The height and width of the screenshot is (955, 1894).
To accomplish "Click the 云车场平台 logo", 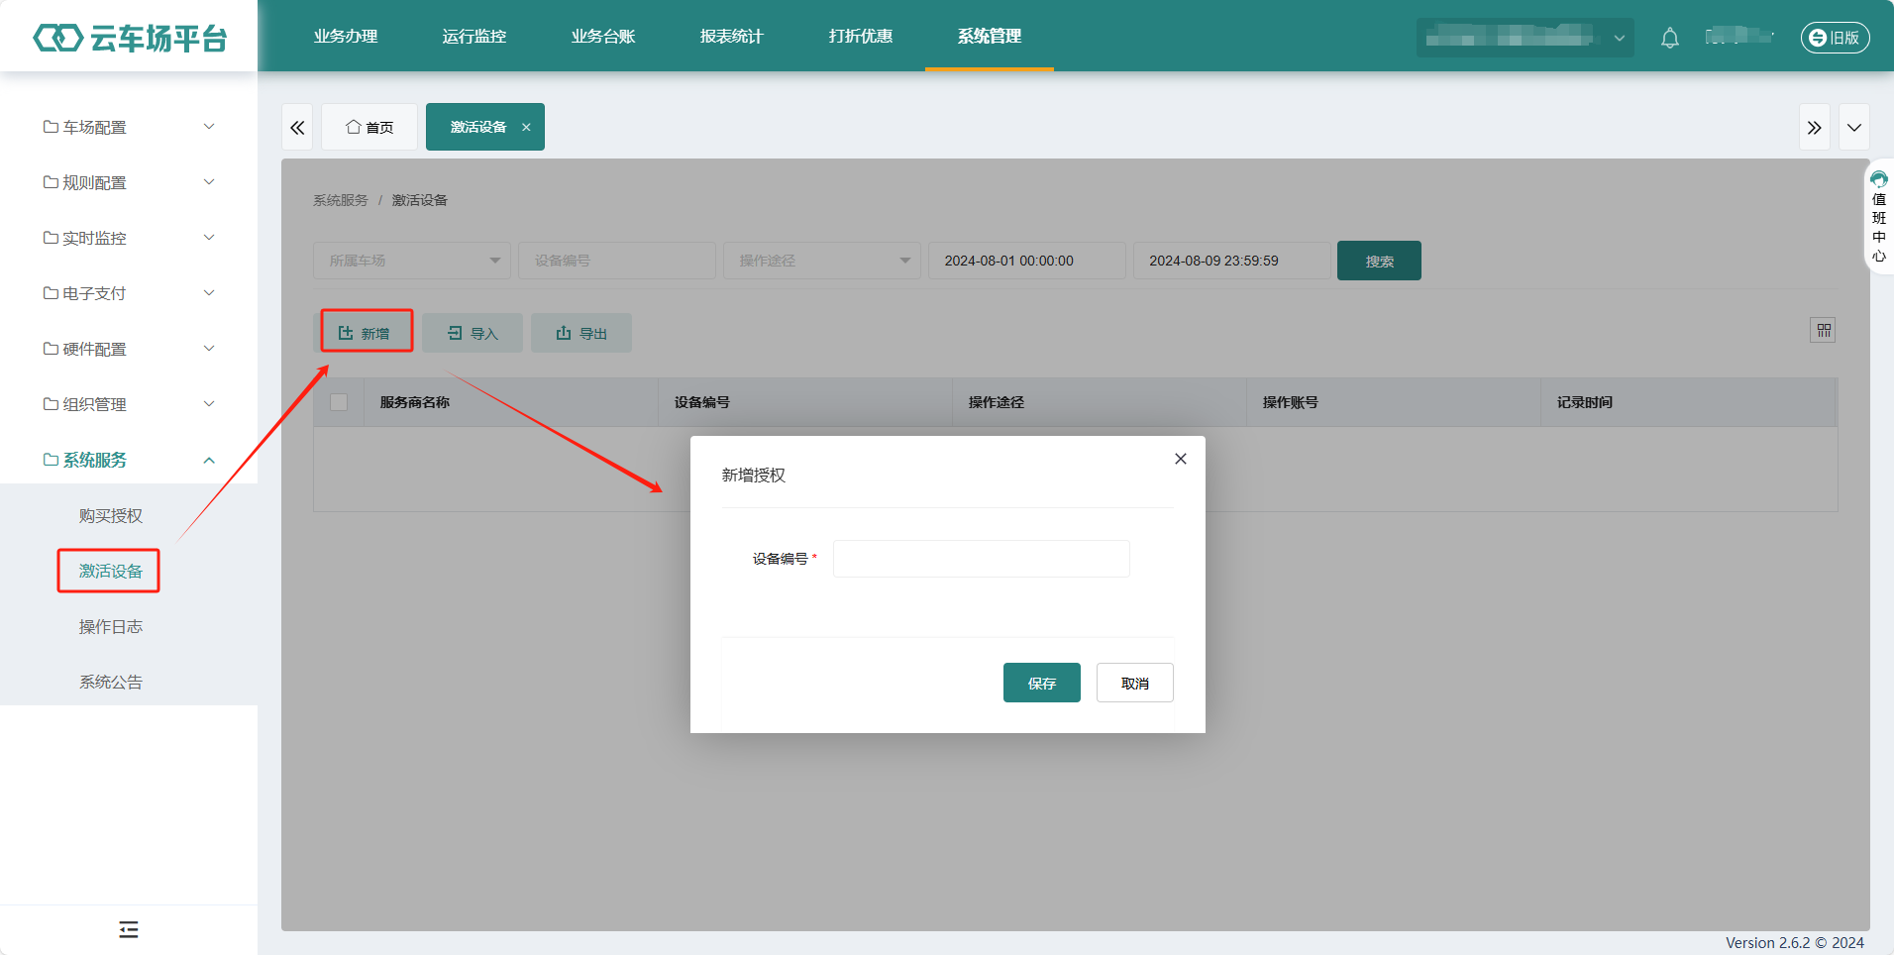I will tap(130, 38).
